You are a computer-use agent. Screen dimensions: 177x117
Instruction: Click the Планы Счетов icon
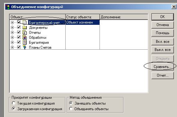pos(25,47)
